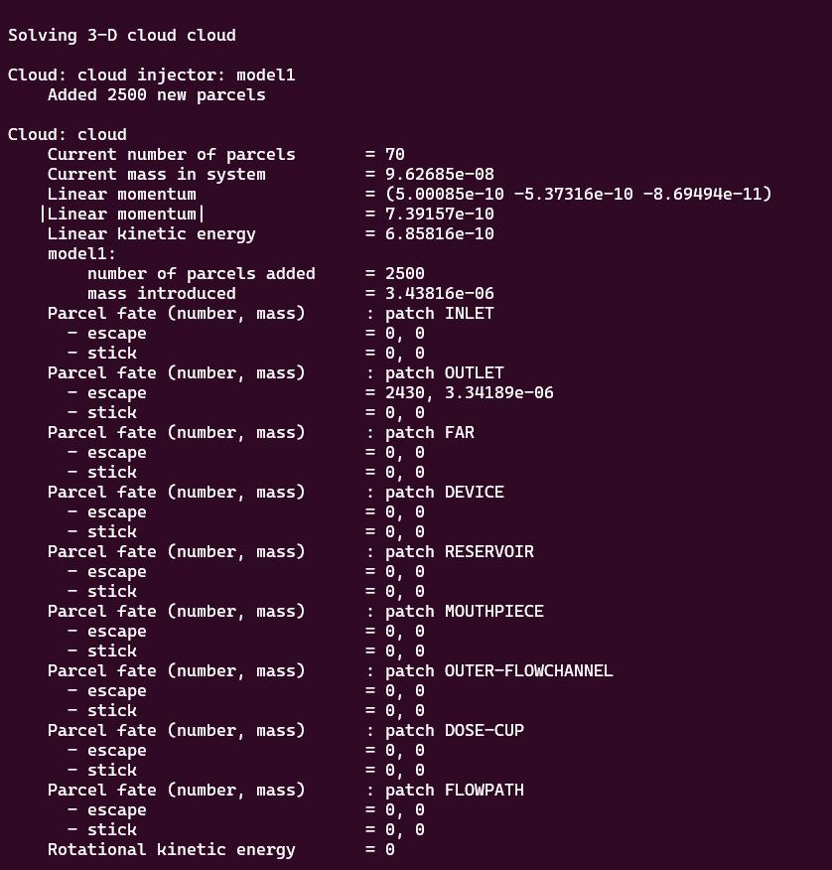
Task: Click the 'number of parcels added' label
Action: (201, 274)
